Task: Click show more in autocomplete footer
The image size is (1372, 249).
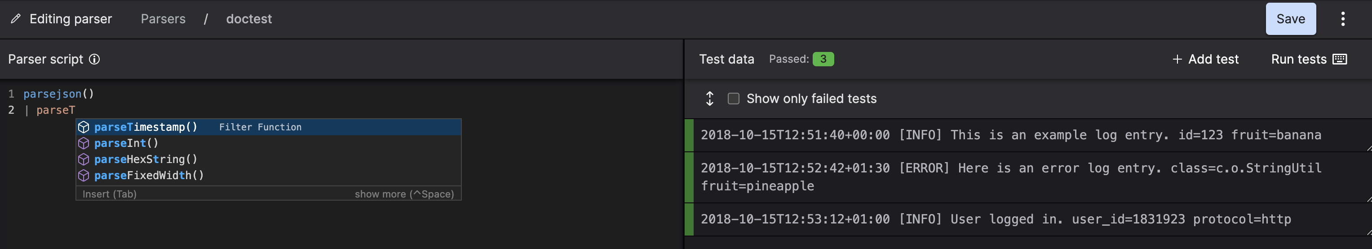Action: pyautogui.click(x=404, y=194)
